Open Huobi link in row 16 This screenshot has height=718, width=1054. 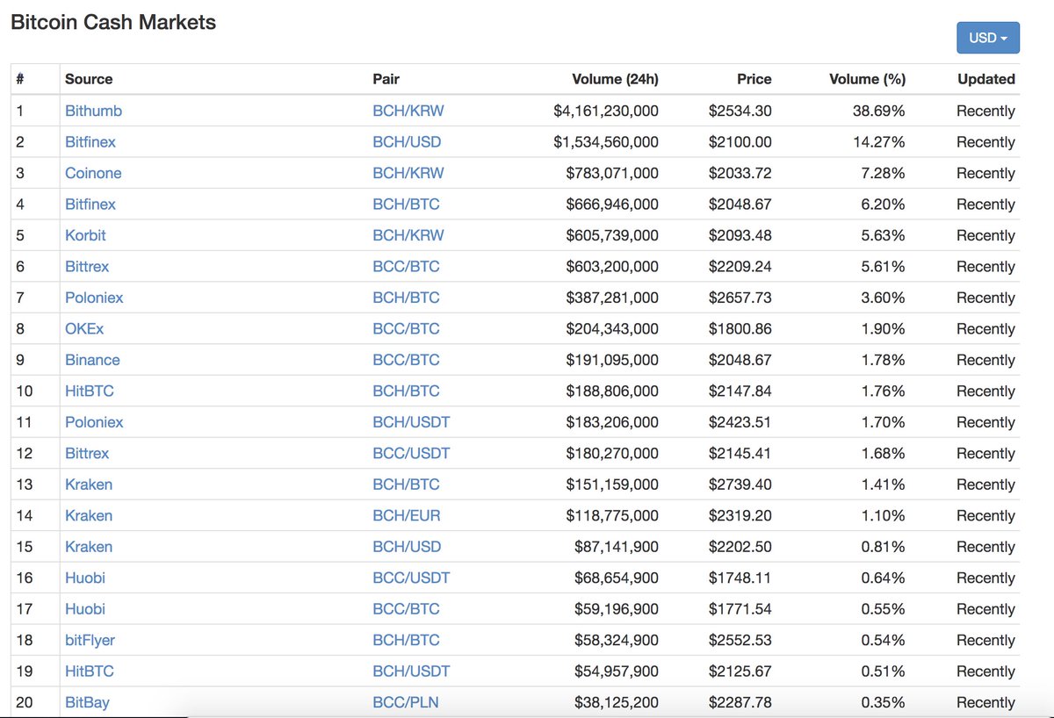pyautogui.click(x=85, y=578)
